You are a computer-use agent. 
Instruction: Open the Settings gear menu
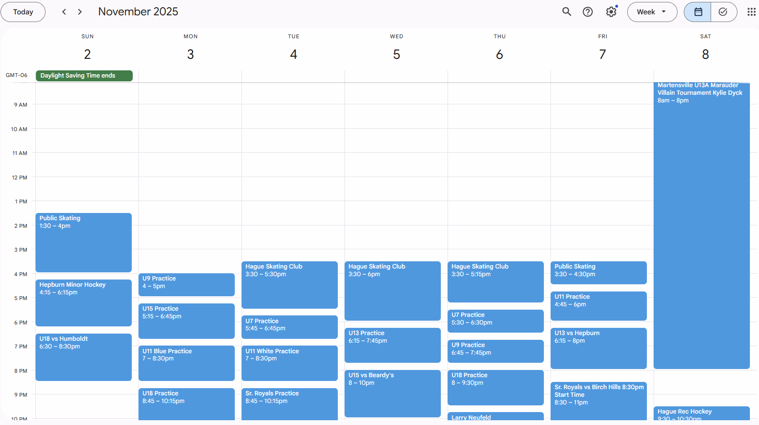[611, 12]
